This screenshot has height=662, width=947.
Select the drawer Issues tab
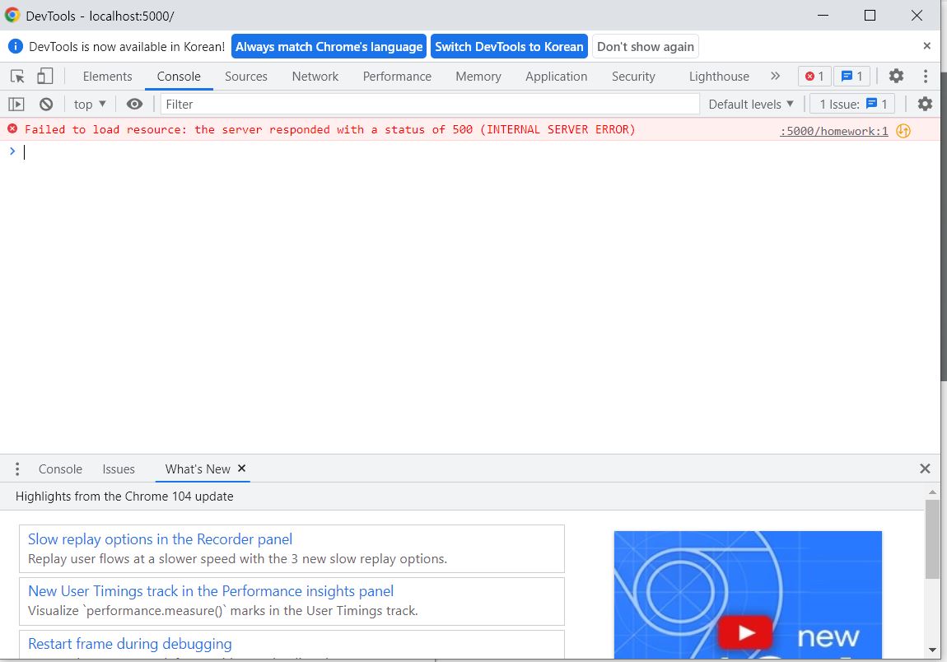tap(119, 469)
